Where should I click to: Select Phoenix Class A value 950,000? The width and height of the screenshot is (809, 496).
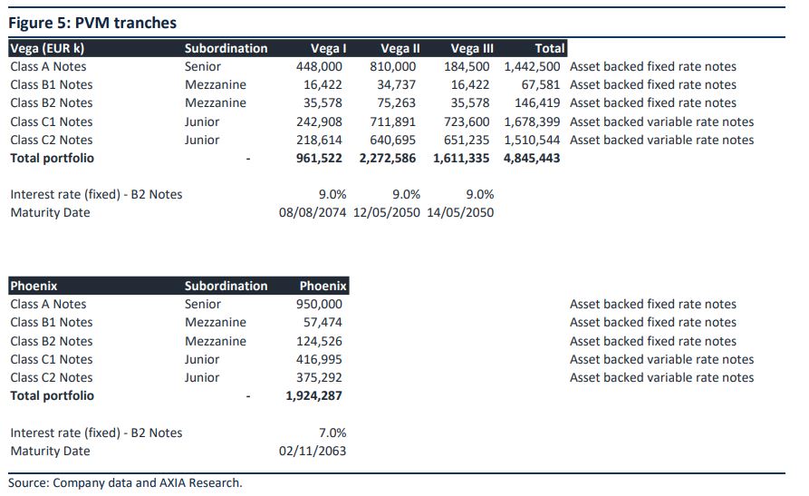pyautogui.click(x=319, y=305)
